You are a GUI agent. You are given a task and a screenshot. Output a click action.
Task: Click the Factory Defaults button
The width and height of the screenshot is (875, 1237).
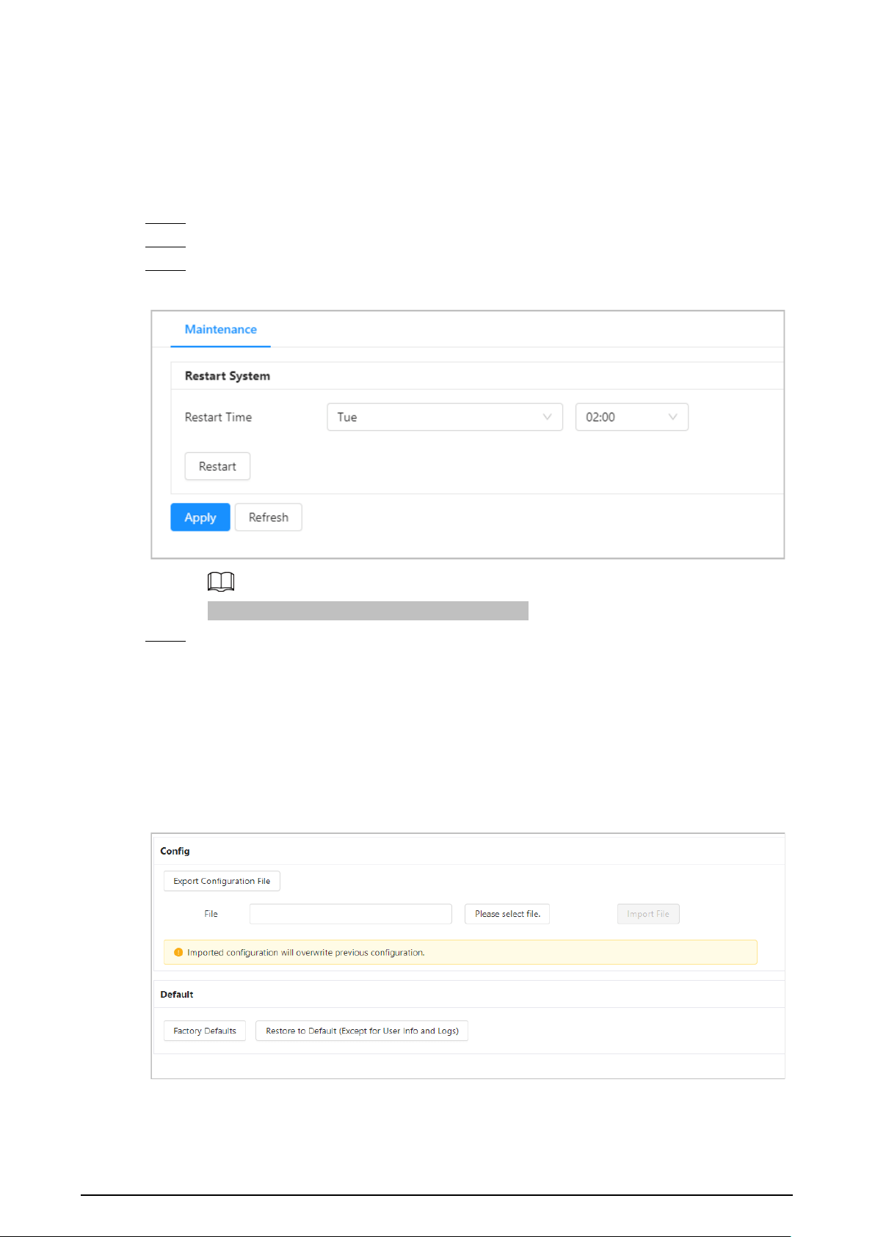pyautogui.click(x=205, y=1031)
